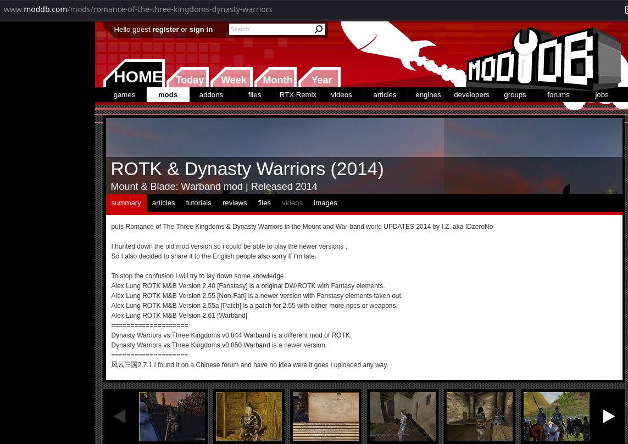Click the 'Dynasty Warriors vs Three Kingdoms v0.850' line
Image resolution: width=628 pixels, height=444 pixels.
tap(219, 345)
